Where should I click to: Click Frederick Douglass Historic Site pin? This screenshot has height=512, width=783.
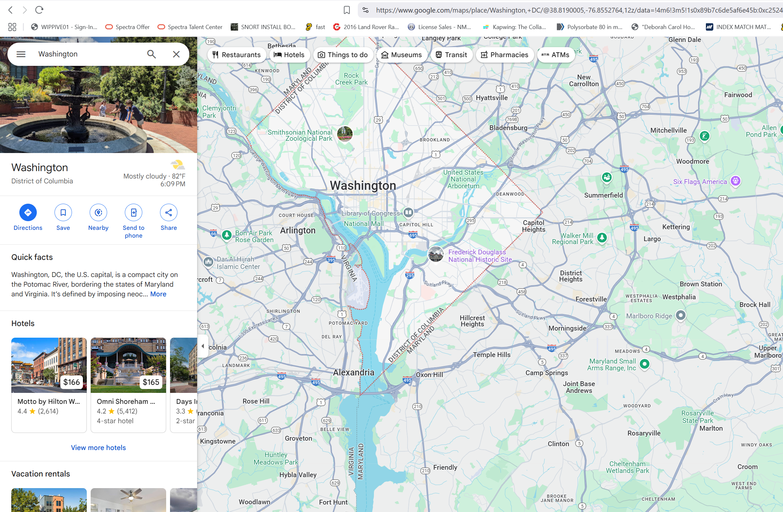(x=436, y=254)
